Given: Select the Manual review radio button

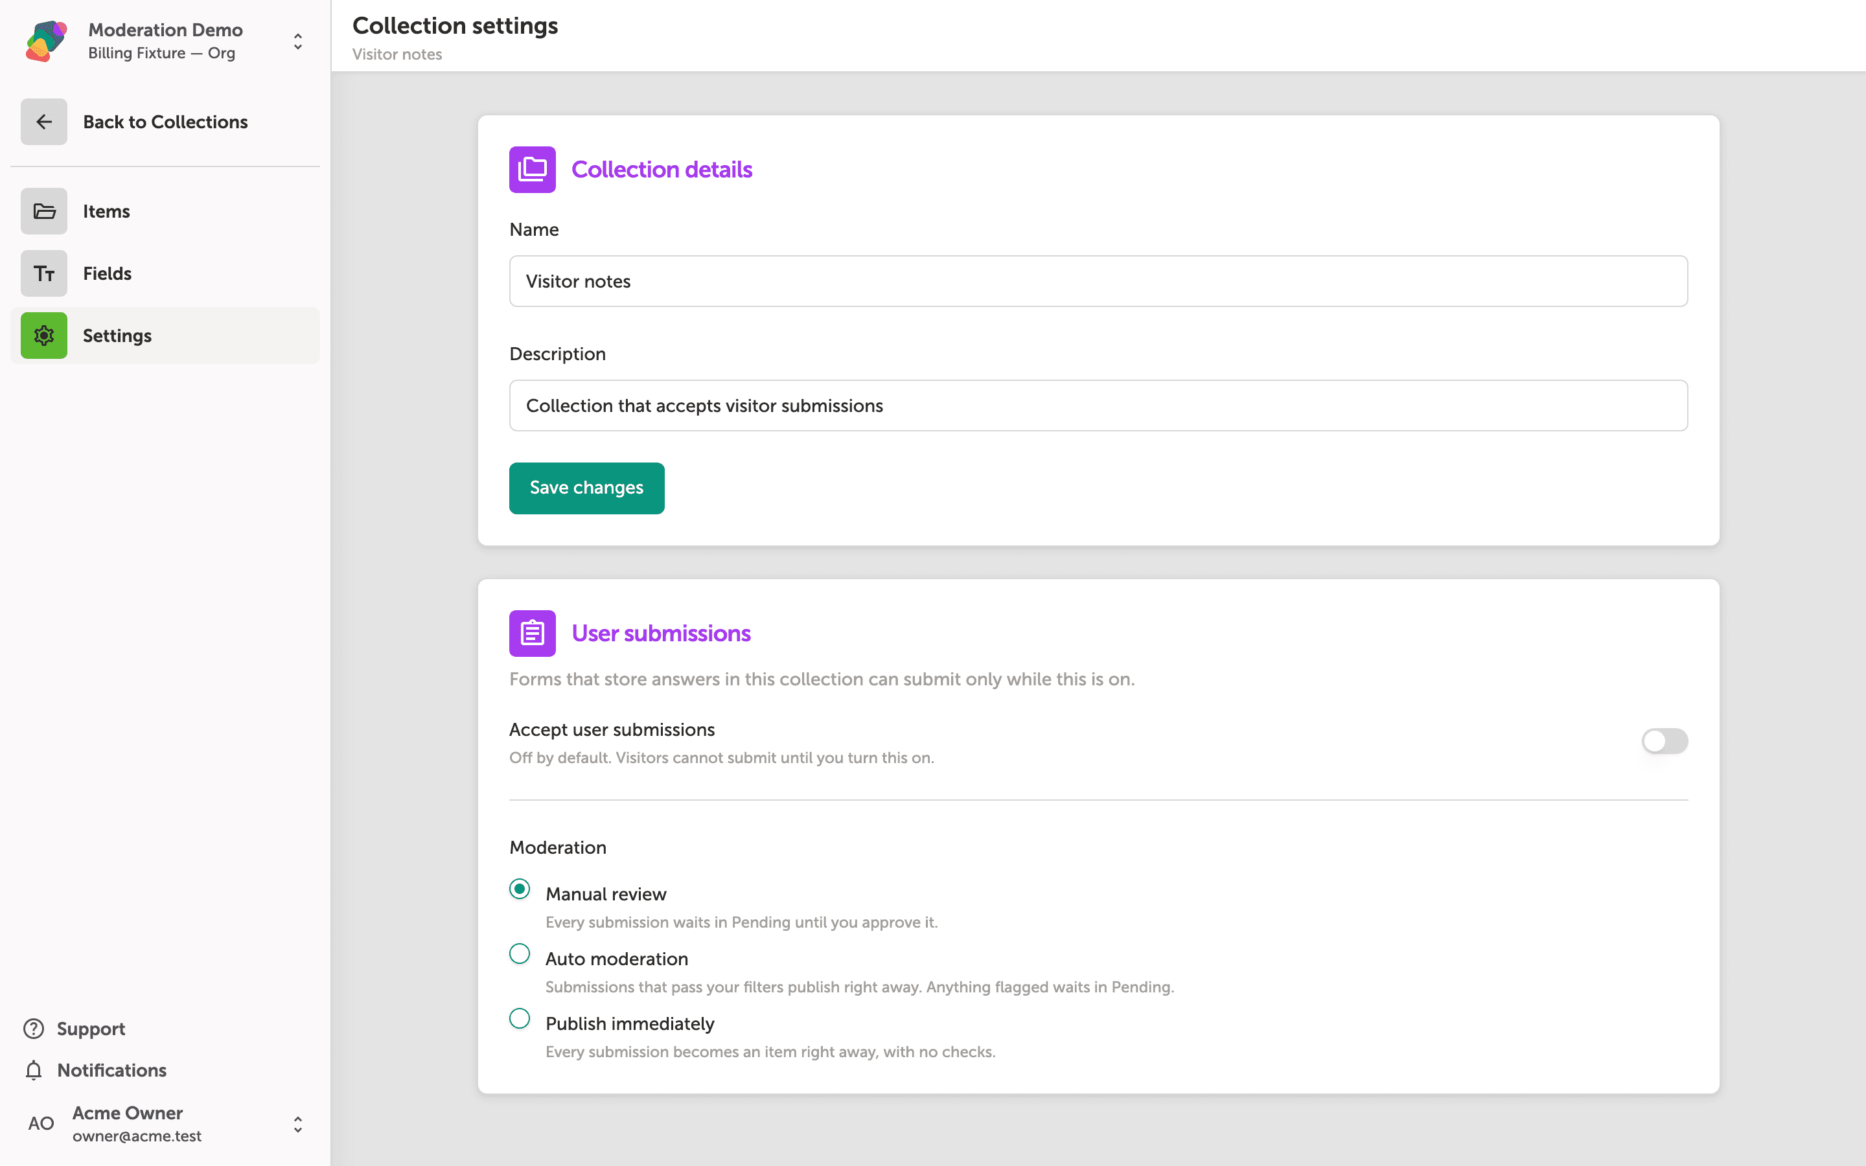Looking at the screenshot, I should (520, 889).
